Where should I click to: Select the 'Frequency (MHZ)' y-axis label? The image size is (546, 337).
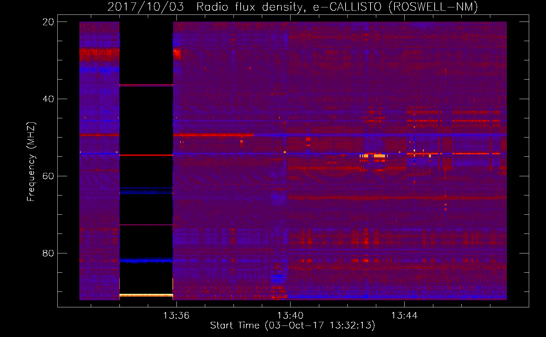pyautogui.click(x=31, y=162)
